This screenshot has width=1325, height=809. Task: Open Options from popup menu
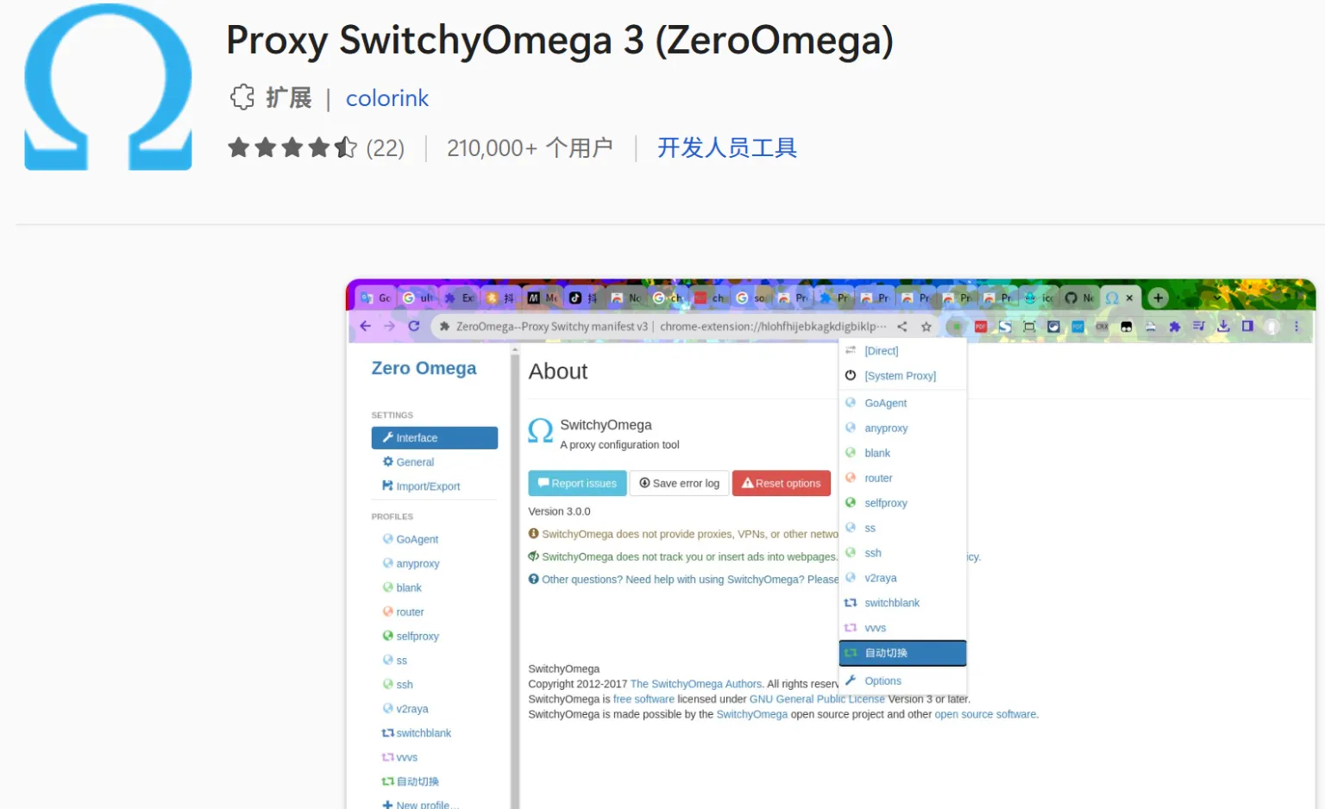(x=902, y=680)
